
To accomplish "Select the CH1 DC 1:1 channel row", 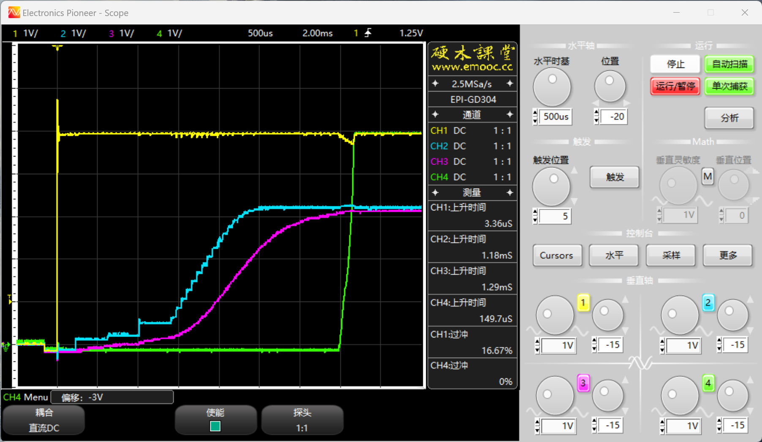I will click(472, 131).
